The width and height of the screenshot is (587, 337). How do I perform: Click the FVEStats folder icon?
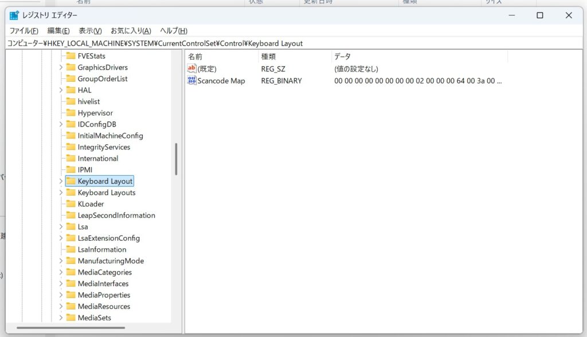click(71, 56)
